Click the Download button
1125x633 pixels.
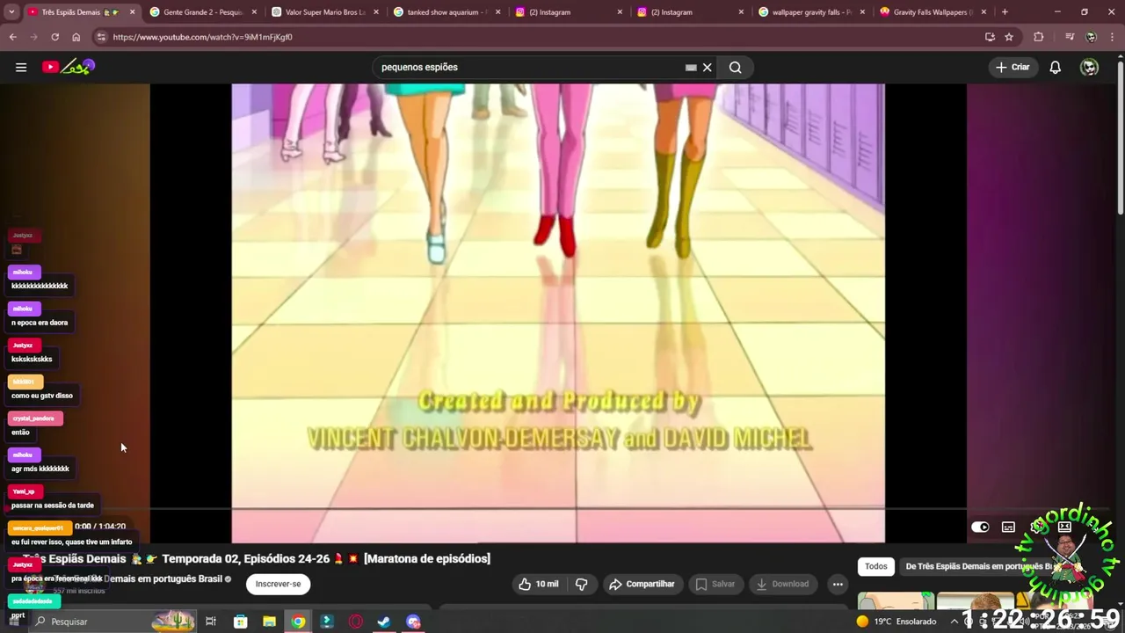pos(782,584)
